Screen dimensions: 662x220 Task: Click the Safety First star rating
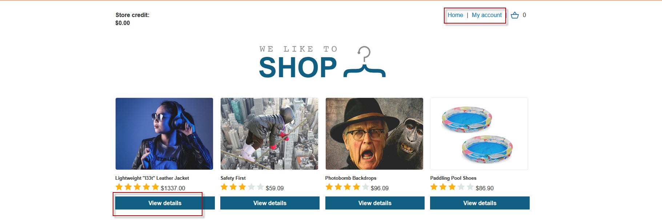(x=242, y=187)
